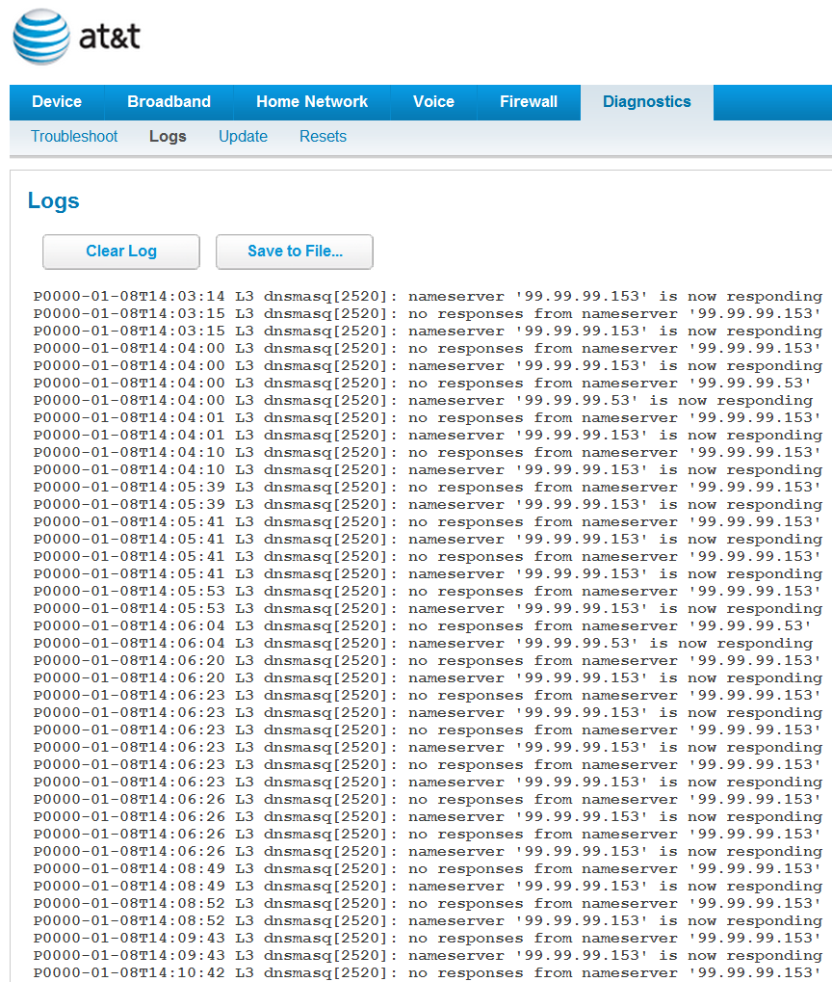The width and height of the screenshot is (832, 982).
Task: Open the Resets sub-page
Action: [323, 137]
